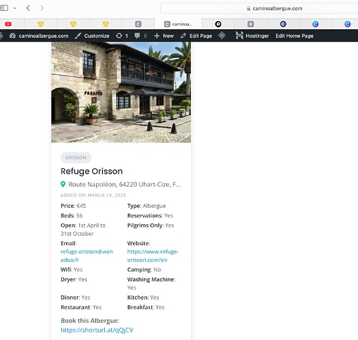Go back with the browser arrow
Screen dimensions: 358x340
click(x=28, y=8)
